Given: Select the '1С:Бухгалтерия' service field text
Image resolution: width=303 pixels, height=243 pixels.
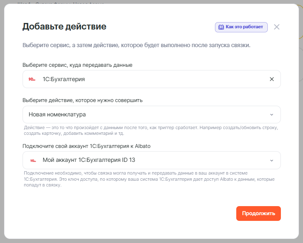Looking at the screenshot, I should [63, 79].
